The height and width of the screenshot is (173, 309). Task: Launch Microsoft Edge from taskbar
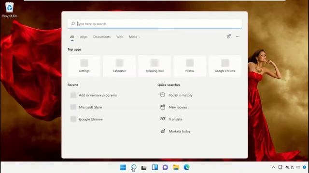point(186,167)
